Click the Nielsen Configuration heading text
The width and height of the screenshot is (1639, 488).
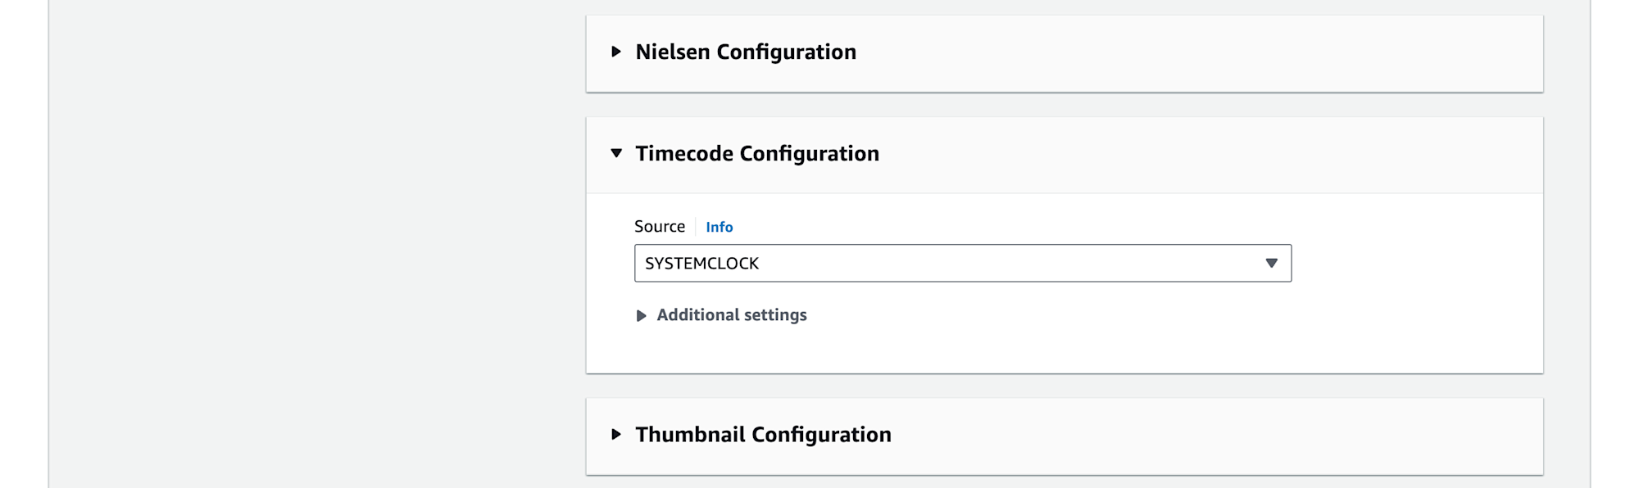[x=746, y=52]
